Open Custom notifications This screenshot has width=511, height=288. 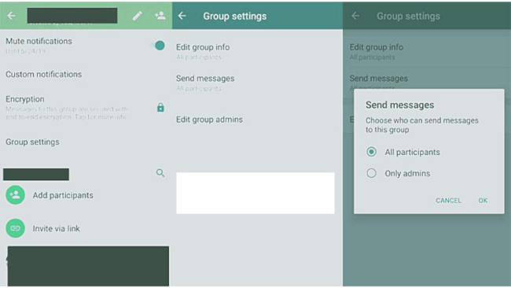[44, 75]
